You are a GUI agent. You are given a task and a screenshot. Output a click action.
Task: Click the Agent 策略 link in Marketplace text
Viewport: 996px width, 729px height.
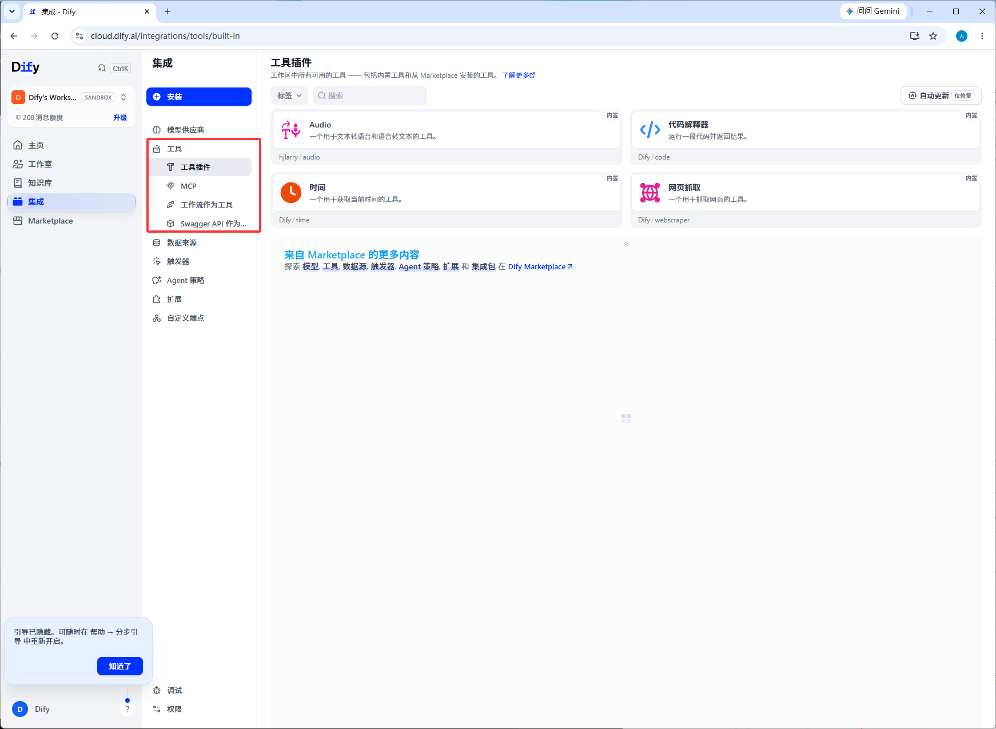click(419, 266)
